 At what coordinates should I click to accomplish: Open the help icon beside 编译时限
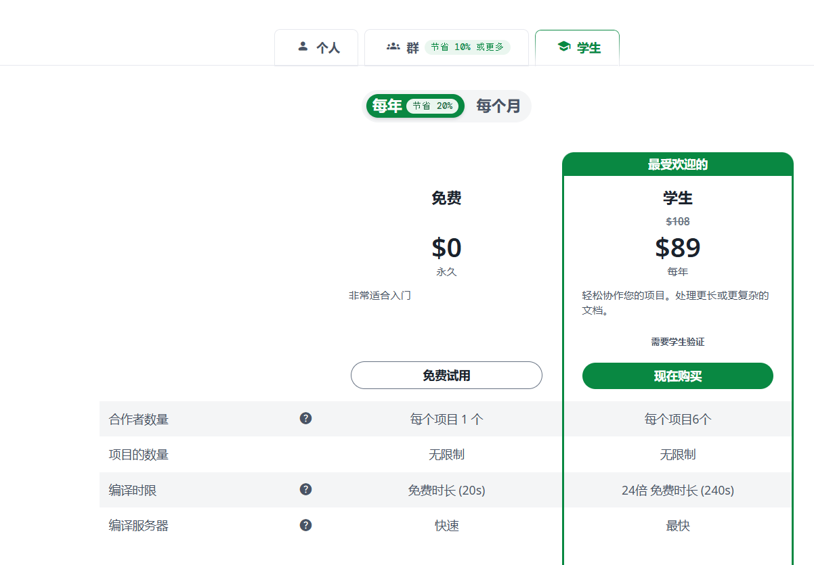click(305, 489)
